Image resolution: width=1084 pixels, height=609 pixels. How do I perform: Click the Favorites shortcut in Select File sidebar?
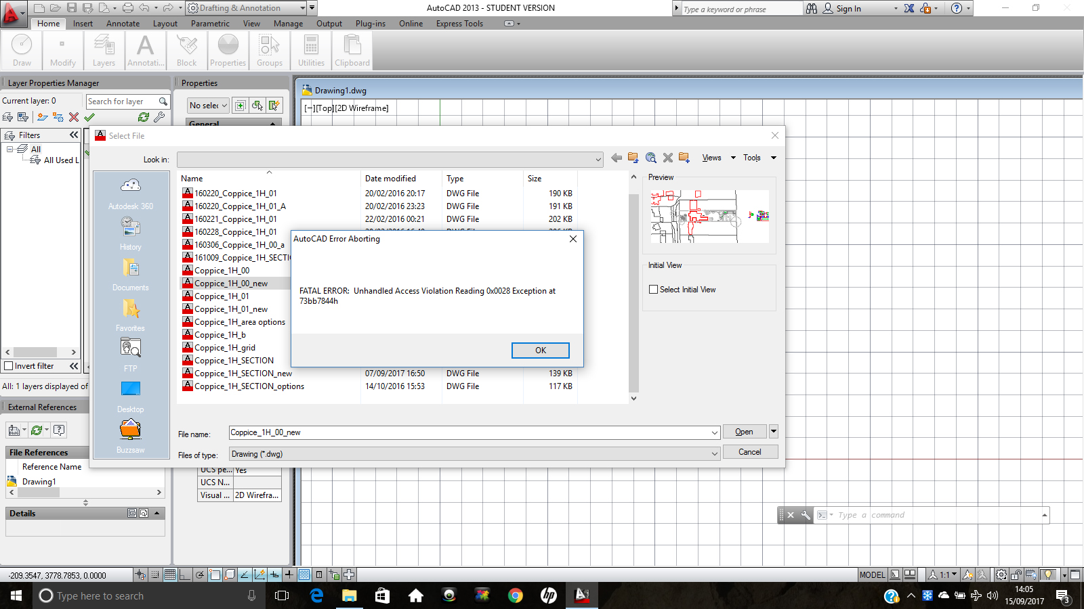click(131, 315)
